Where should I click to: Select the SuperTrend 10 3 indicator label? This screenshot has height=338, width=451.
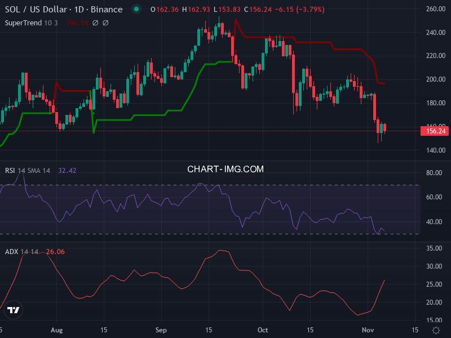click(33, 23)
